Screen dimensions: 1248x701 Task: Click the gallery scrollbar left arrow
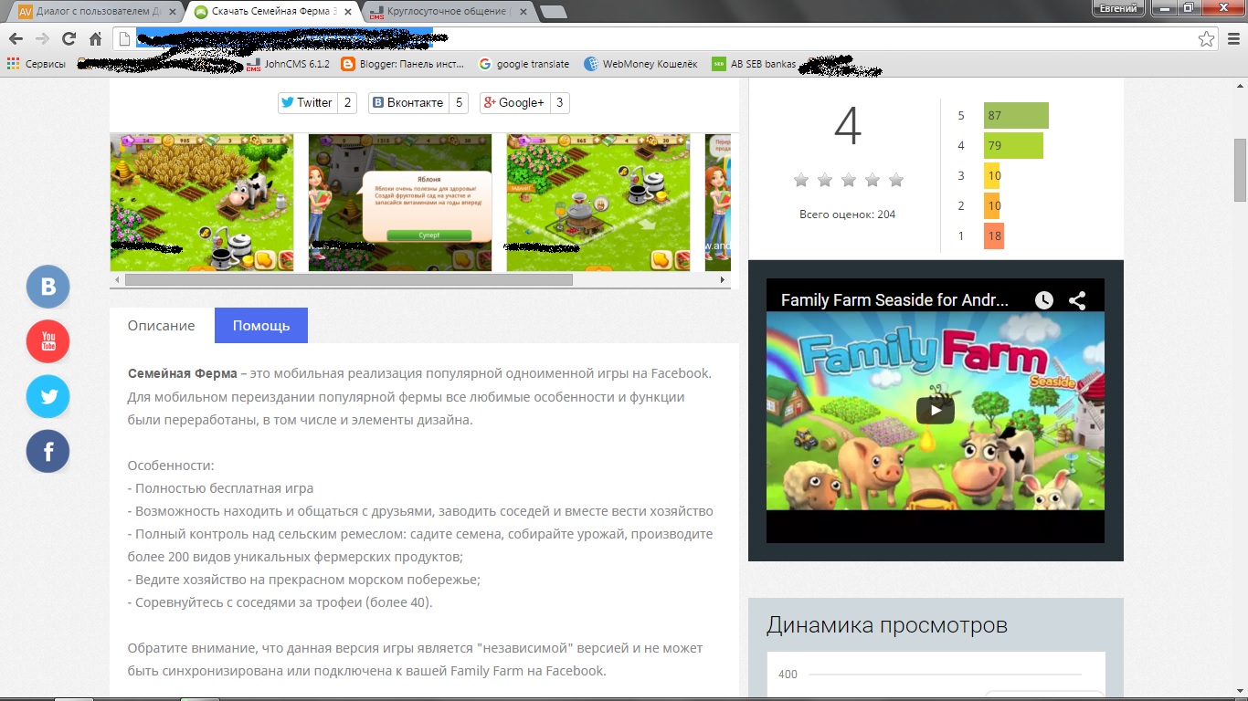[x=117, y=280]
